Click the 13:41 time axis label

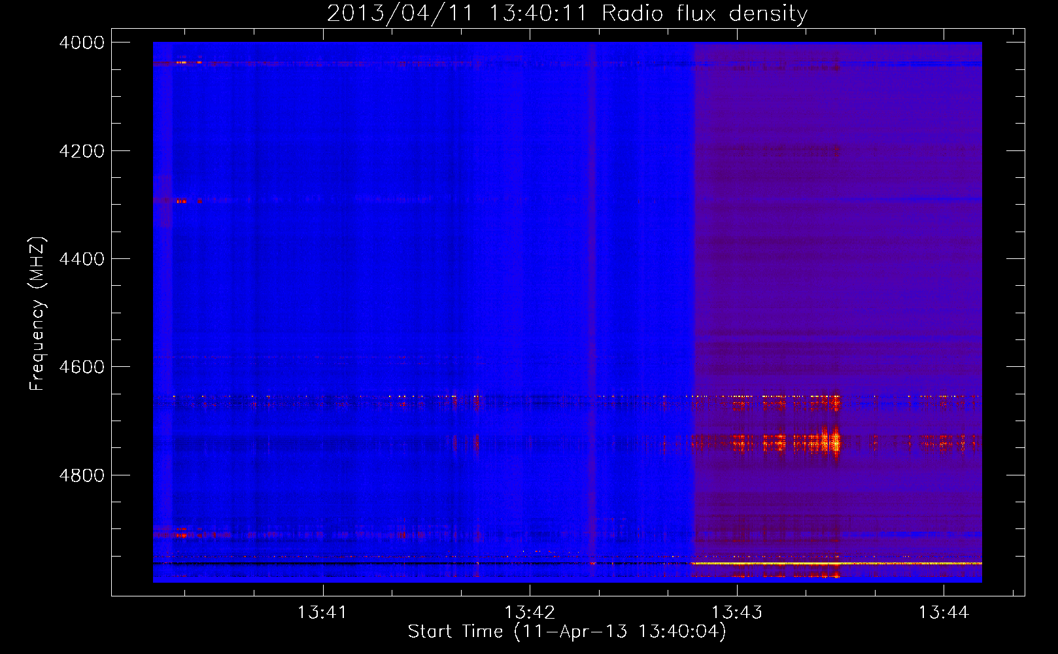coord(322,613)
